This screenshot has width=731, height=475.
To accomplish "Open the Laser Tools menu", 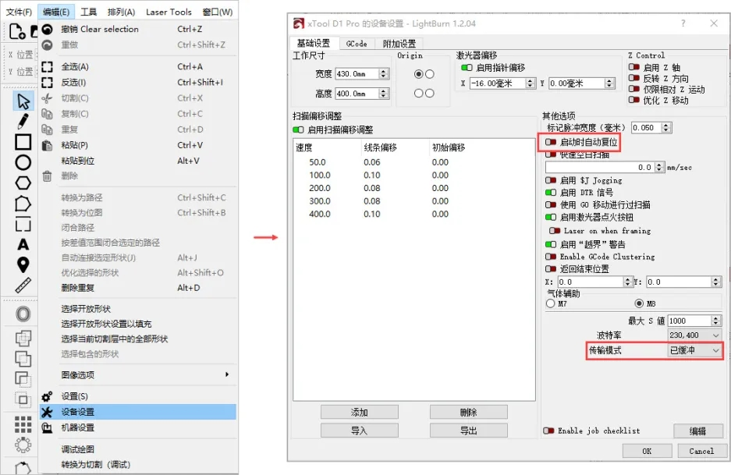I will 169,12.
